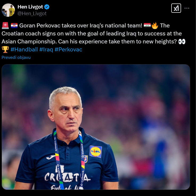Select the #Perkovac hashtag

pyautogui.click(x=68, y=50)
